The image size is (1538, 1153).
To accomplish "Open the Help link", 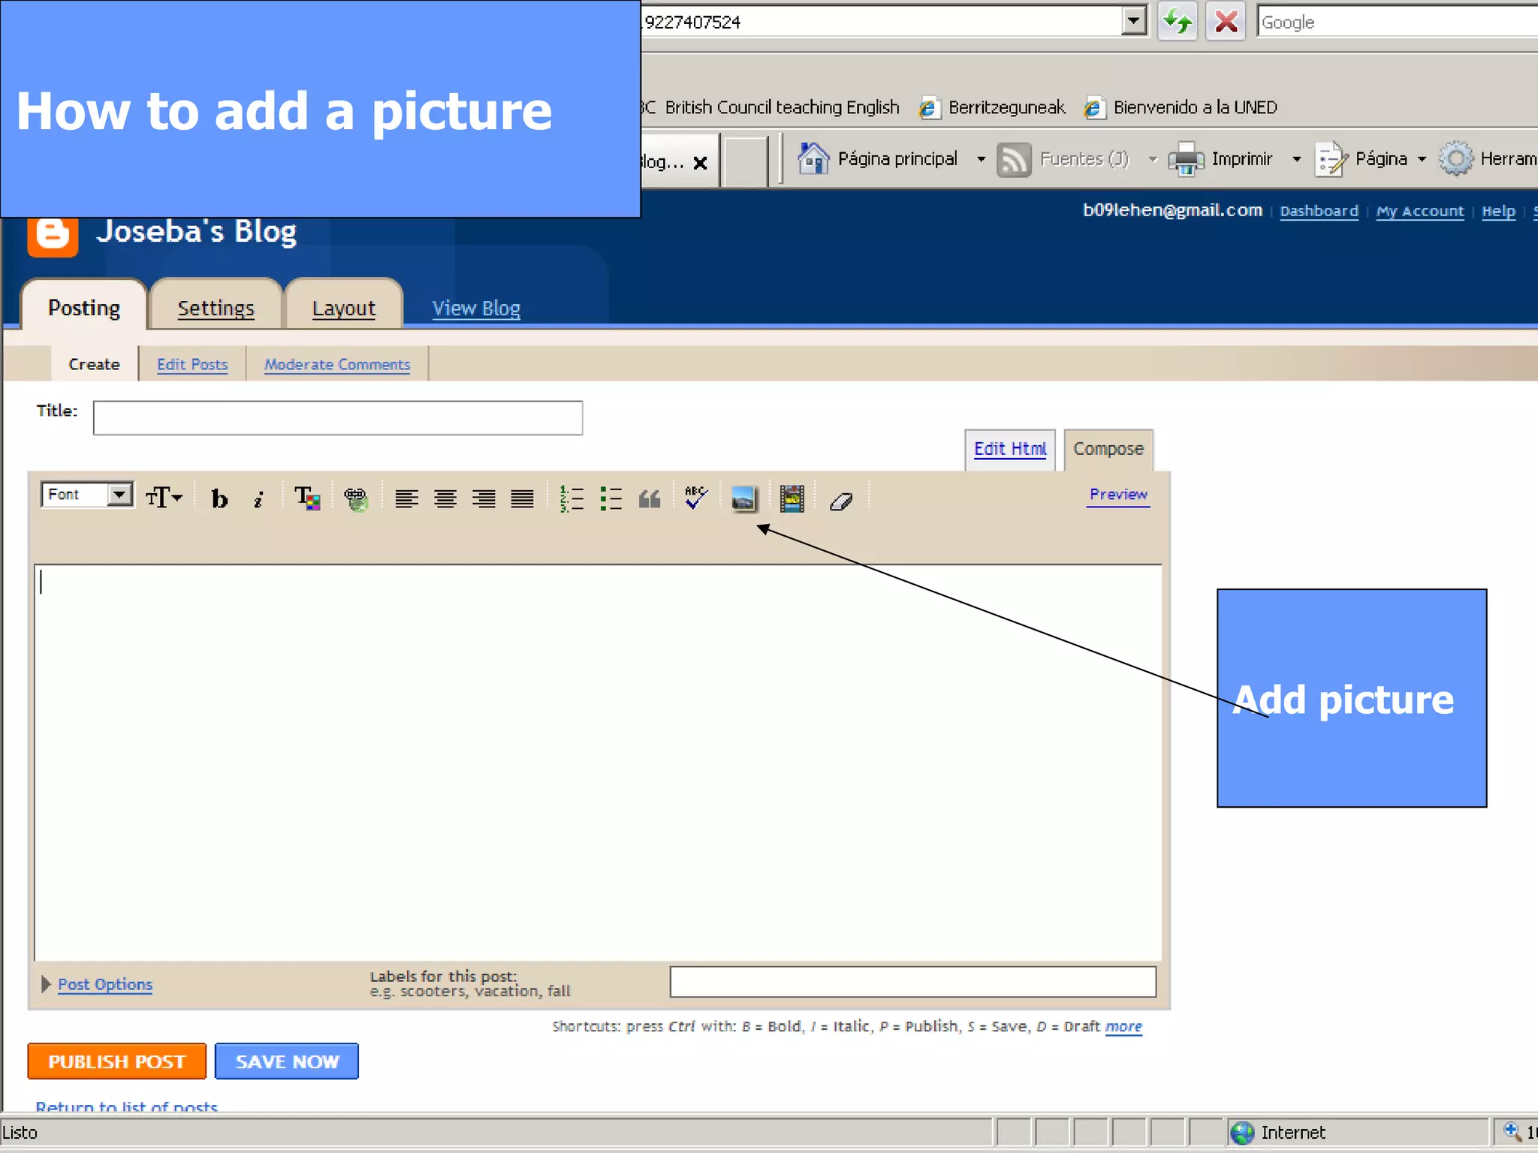I will (x=1498, y=211).
